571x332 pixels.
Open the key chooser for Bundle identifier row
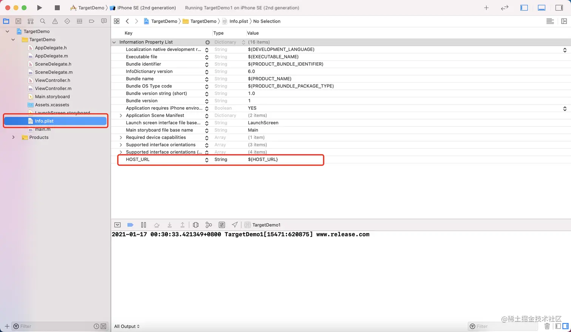click(207, 65)
